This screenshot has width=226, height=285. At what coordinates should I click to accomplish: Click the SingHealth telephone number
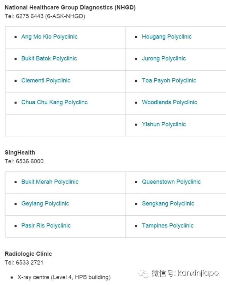[x=30, y=161]
